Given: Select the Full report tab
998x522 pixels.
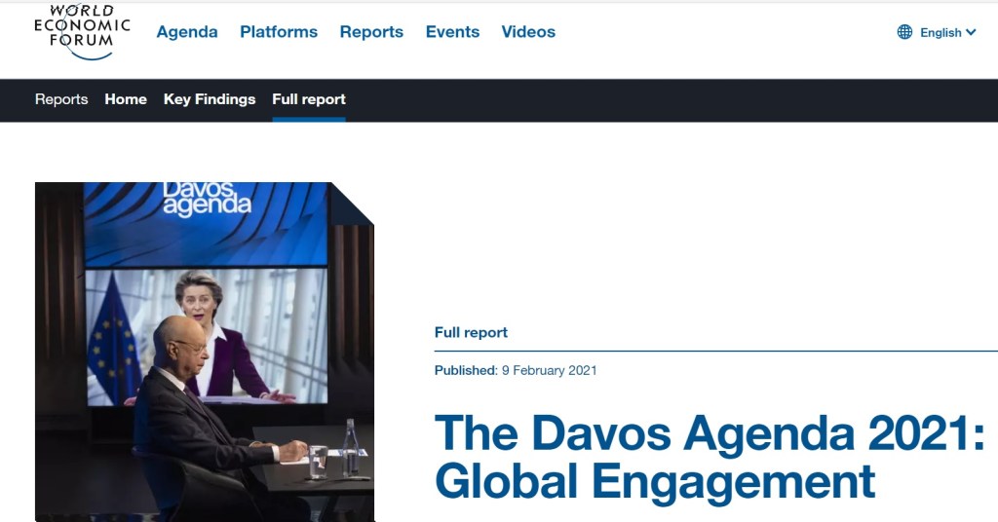Looking at the screenshot, I should 309,99.
